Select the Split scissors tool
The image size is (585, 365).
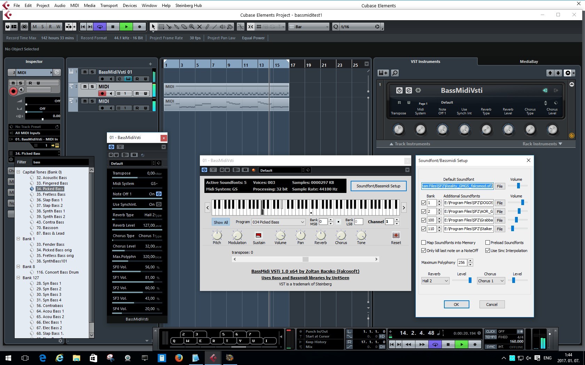(x=169, y=27)
